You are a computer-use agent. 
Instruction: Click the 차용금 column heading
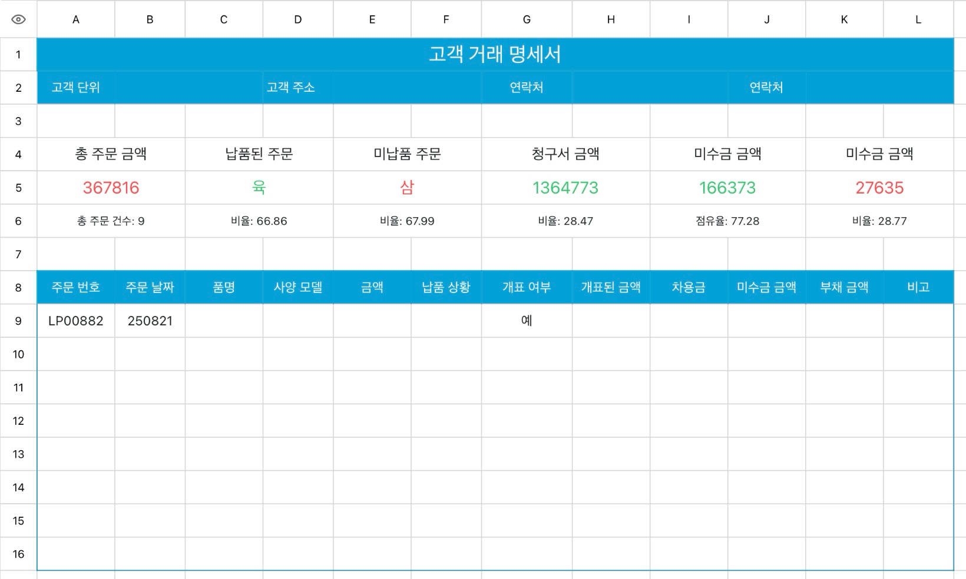point(689,287)
